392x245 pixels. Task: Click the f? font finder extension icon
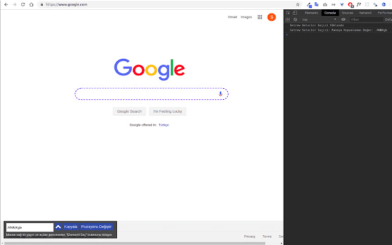pos(359,4)
